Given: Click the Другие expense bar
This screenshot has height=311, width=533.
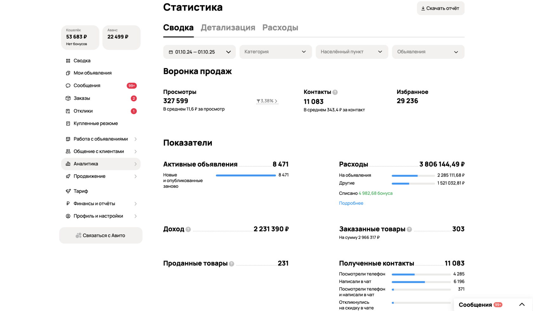Looking at the screenshot, I should [413, 183].
